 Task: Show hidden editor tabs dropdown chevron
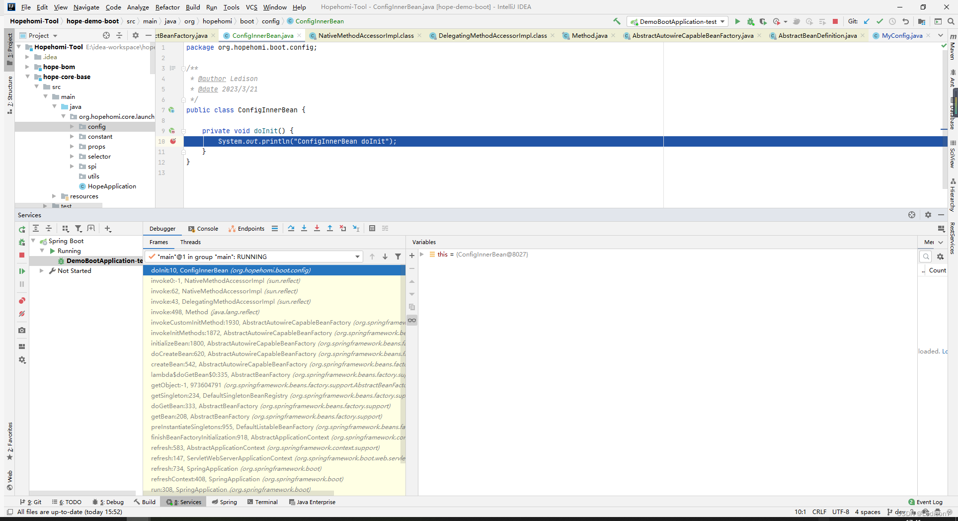(941, 35)
